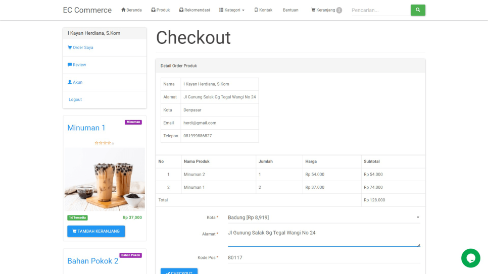This screenshot has height=274, width=488.
Task: Open the Rekomendasi menu item
Action: (x=194, y=10)
